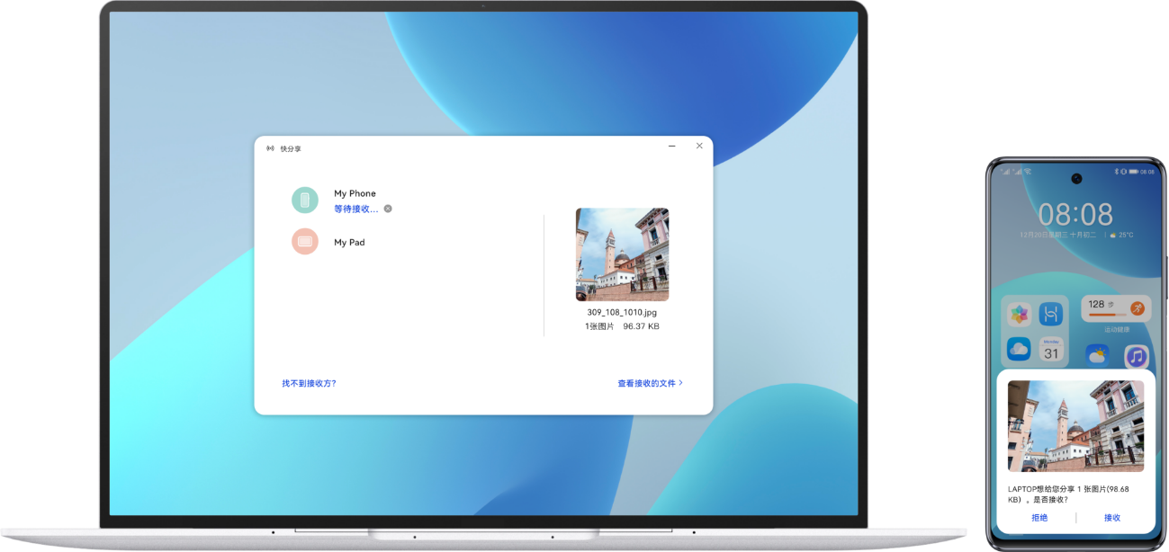Viewport: 1169px width, 552px height.
Task: Tap the image preview in phone share prompt
Action: click(x=1075, y=425)
